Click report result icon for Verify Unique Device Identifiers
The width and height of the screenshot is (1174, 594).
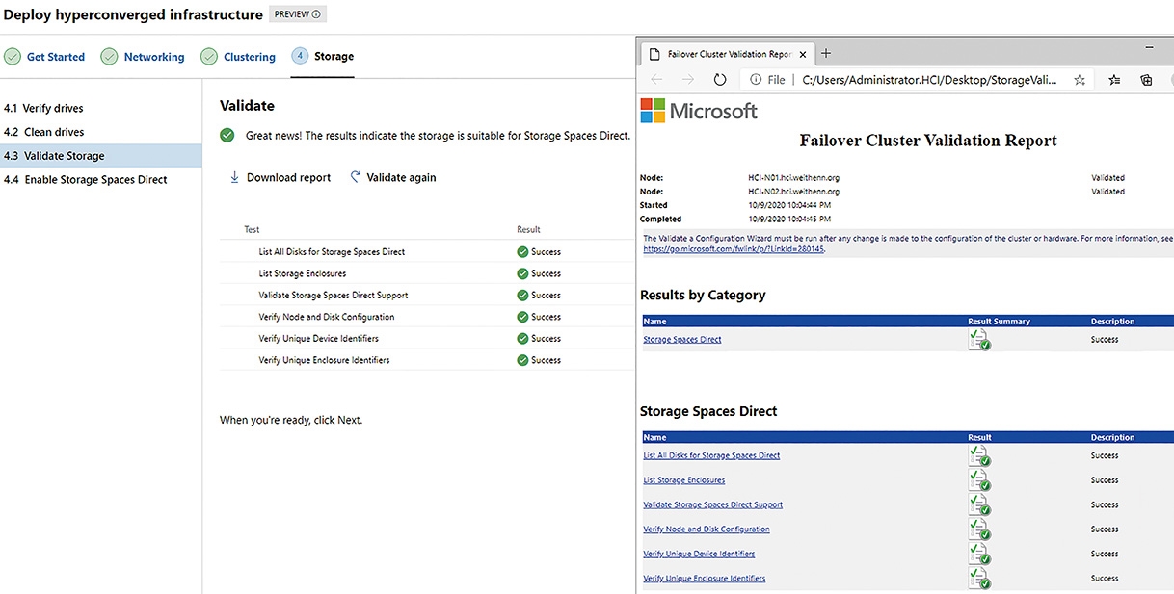pos(979,554)
